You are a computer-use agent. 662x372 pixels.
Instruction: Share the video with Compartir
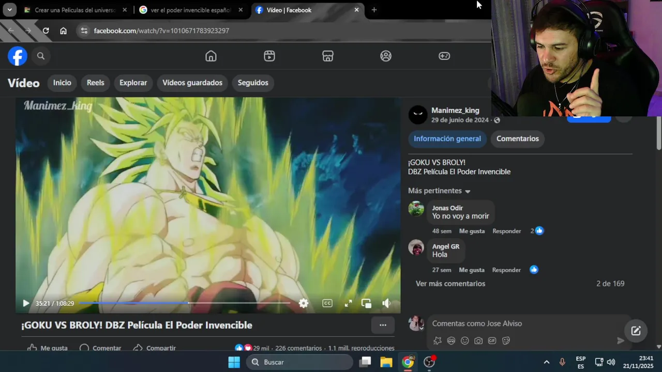click(155, 348)
